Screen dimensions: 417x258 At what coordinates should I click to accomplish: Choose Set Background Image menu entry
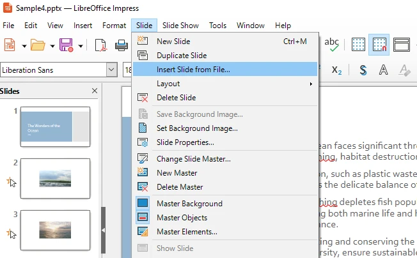tap(225, 128)
